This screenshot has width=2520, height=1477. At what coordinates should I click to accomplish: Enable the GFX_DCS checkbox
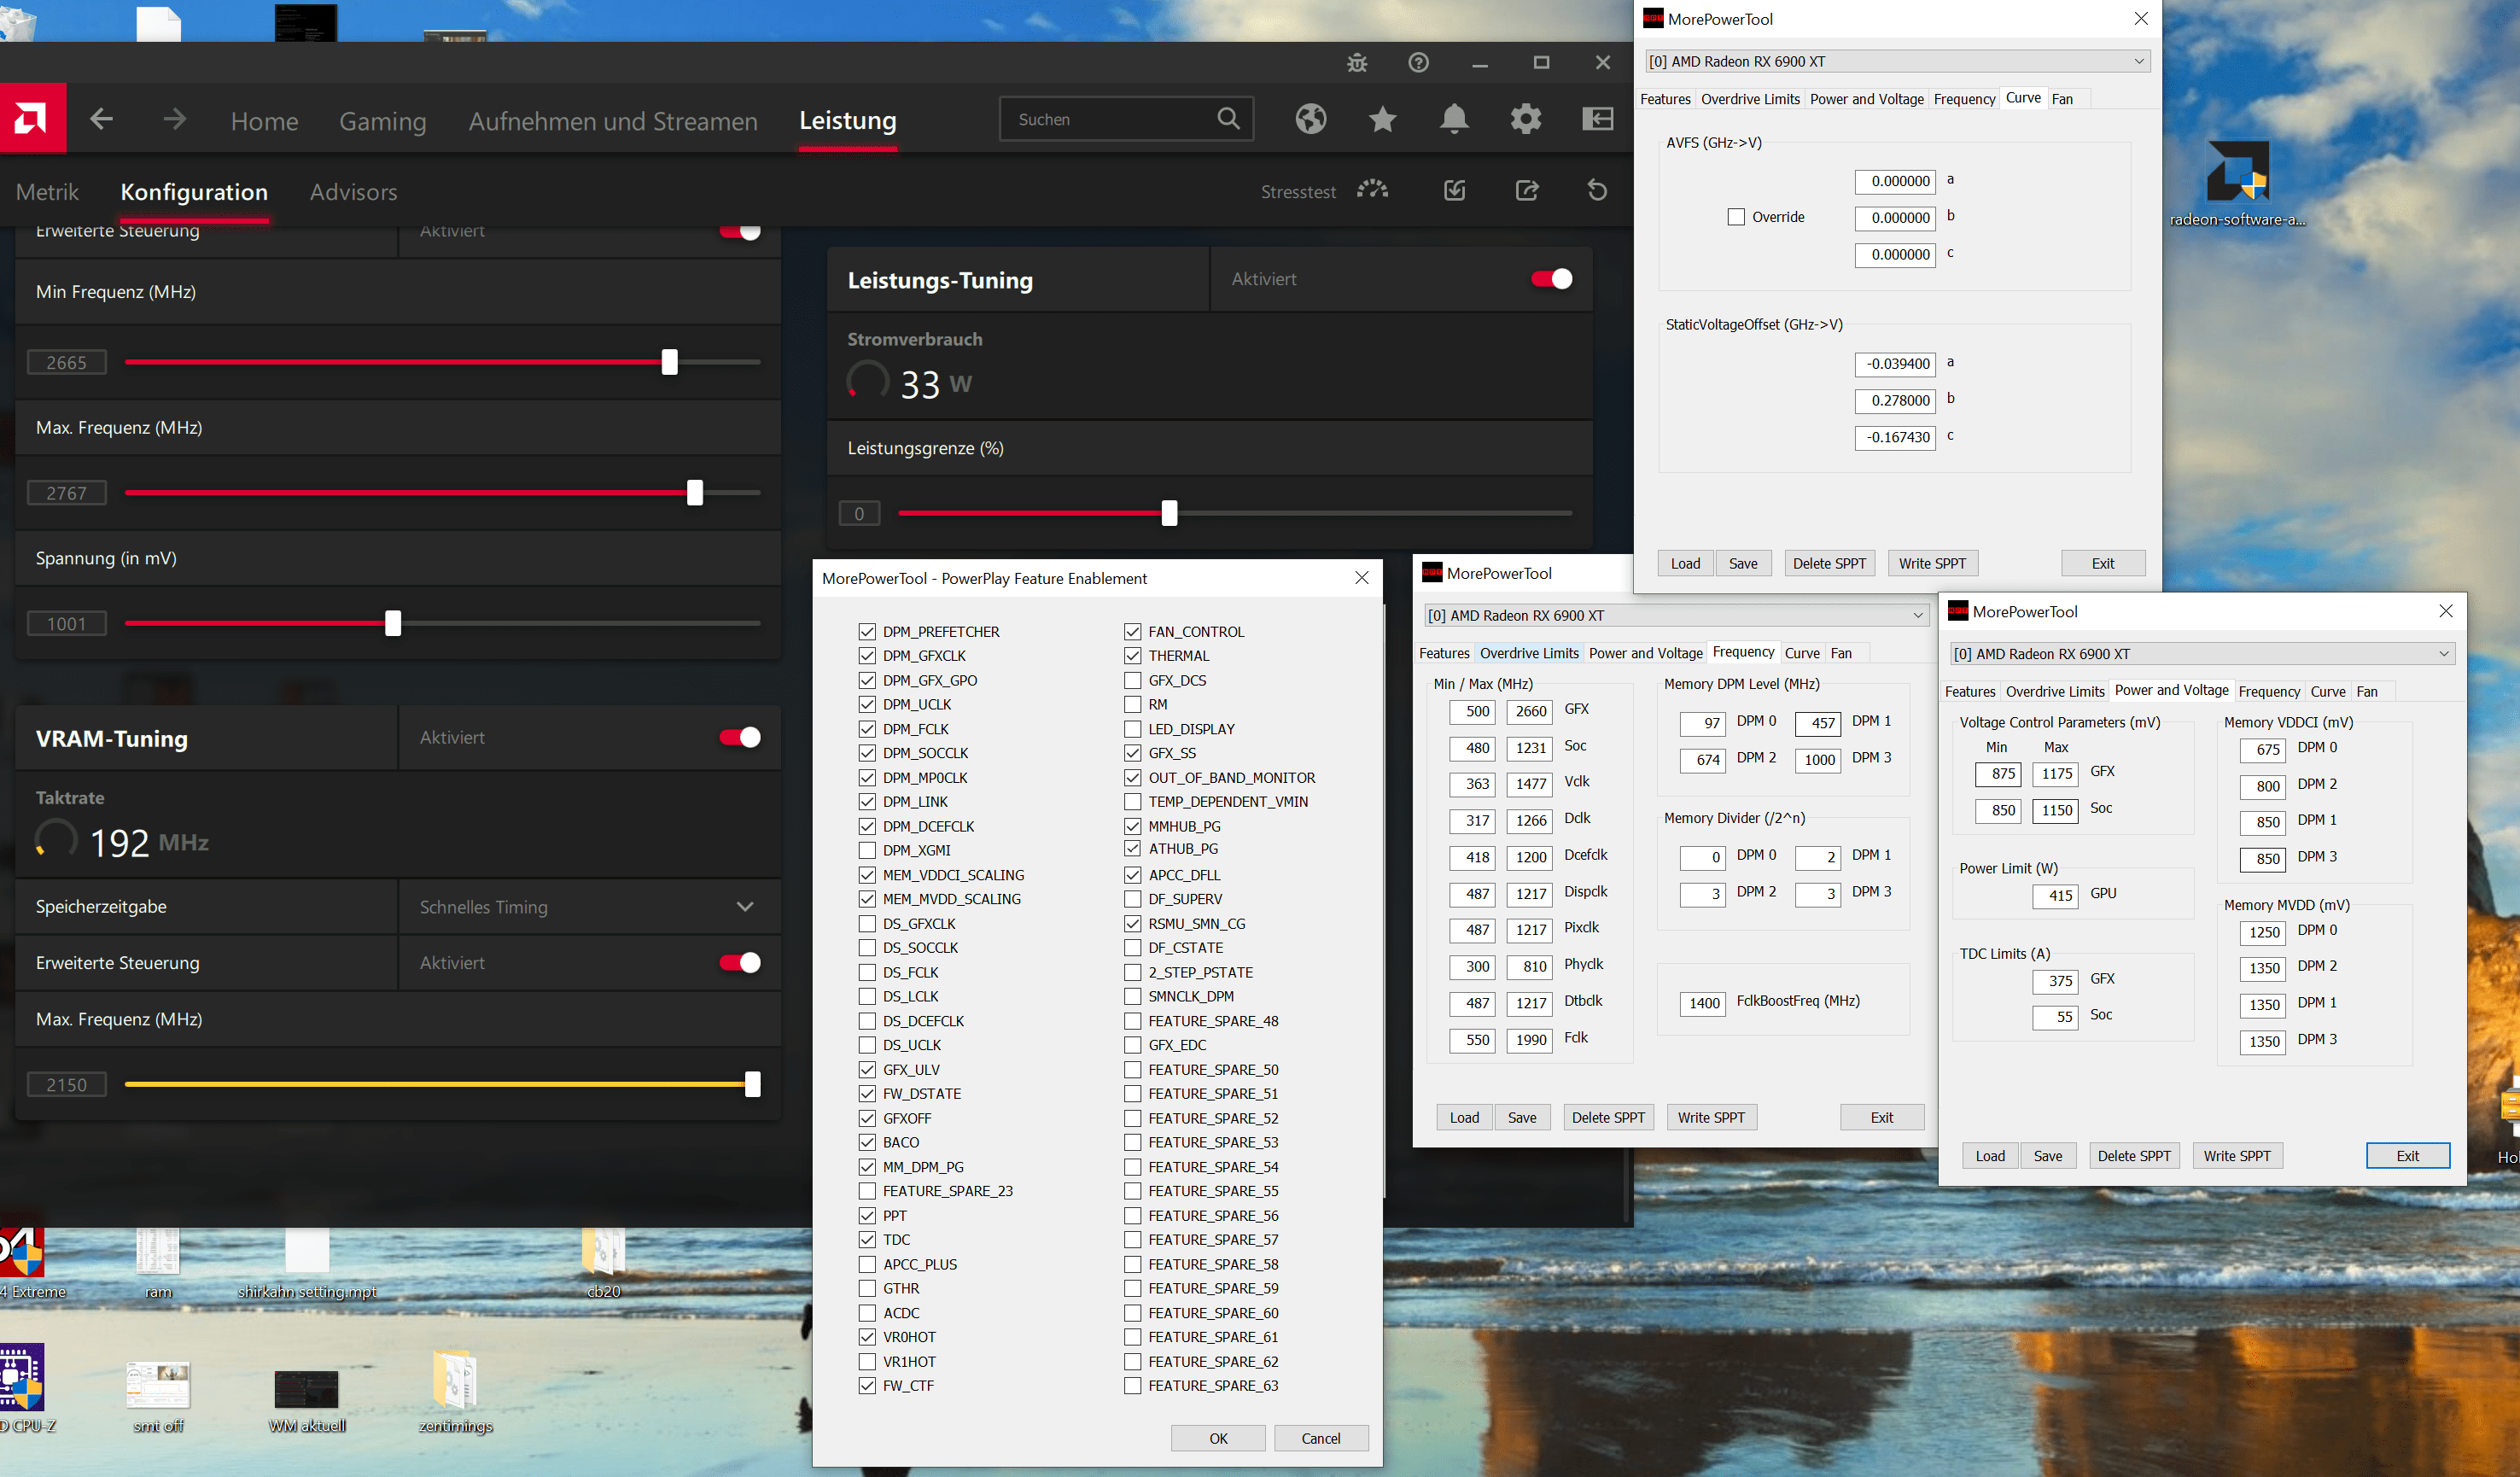coord(1132,680)
